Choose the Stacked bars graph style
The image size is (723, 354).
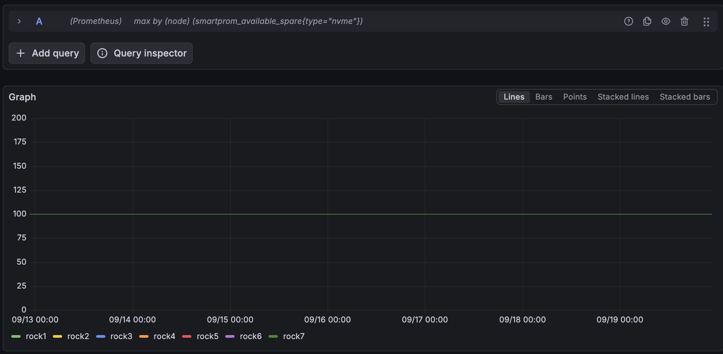(x=685, y=97)
